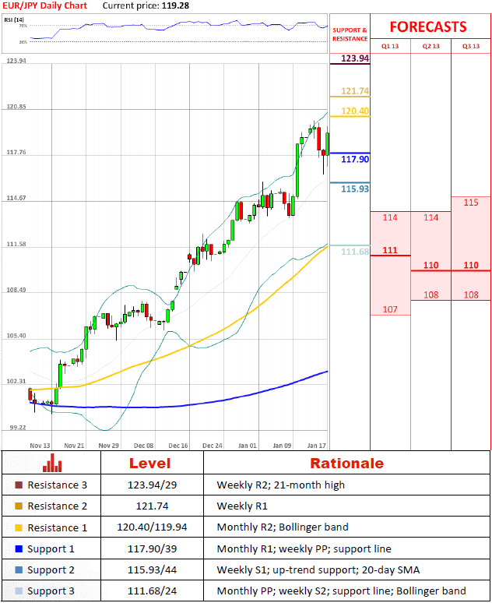Select the 'EUR/JPY Daily Chart' title
This screenshot has height=603, width=492.
[x=45, y=5]
